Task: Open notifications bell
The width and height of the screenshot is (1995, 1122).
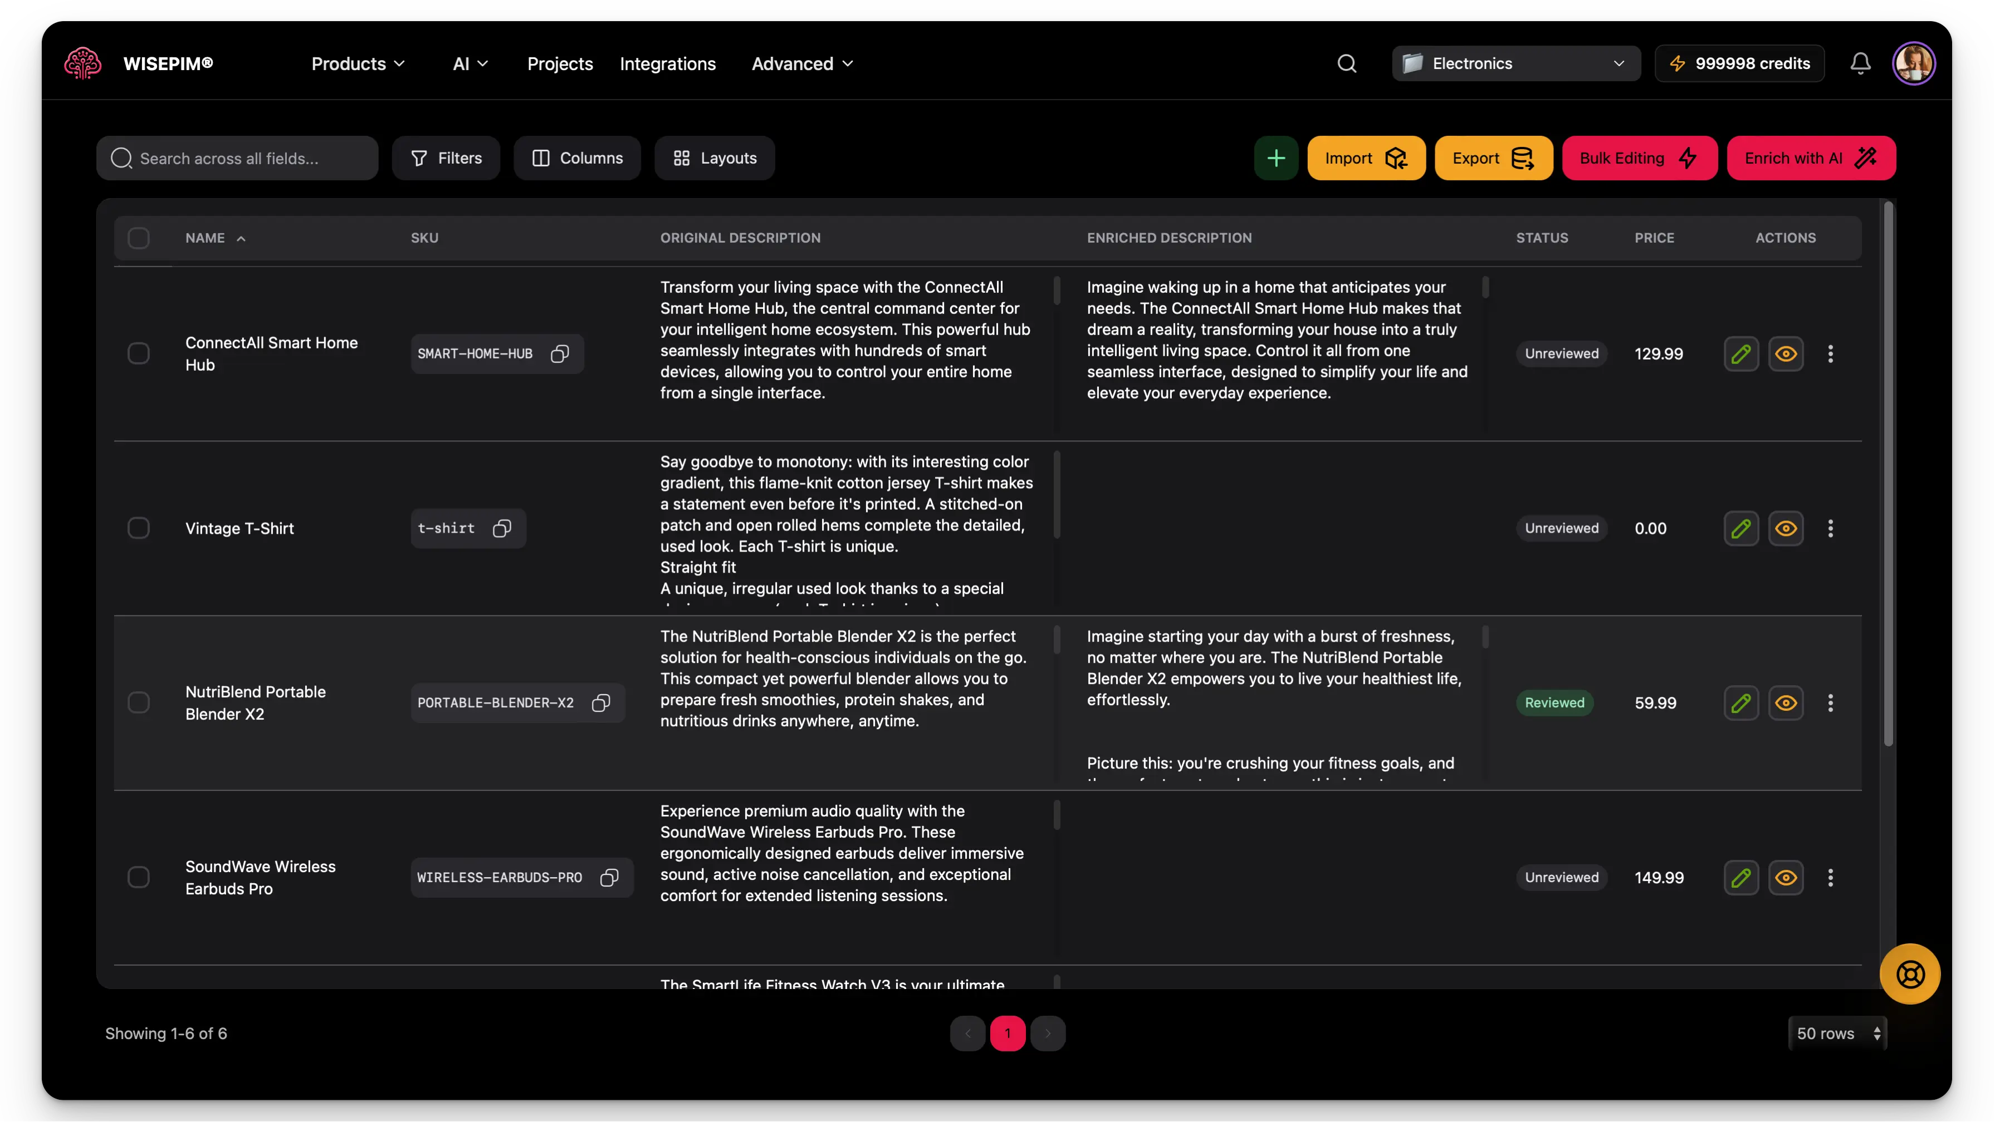Action: (1860, 63)
